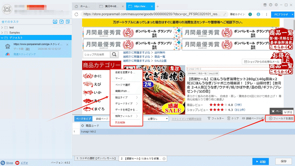Click the green round icon after 事前ログイン
The height and width of the screenshot is (166, 295).
coord(250,14)
